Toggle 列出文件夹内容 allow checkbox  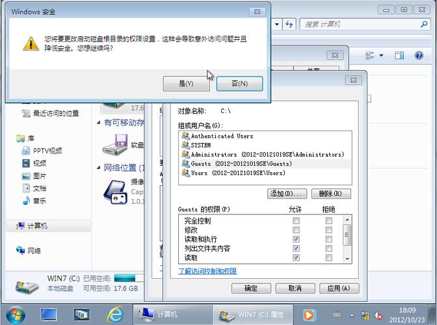(296, 248)
